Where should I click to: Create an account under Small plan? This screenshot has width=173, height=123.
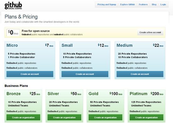click(85, 74)
